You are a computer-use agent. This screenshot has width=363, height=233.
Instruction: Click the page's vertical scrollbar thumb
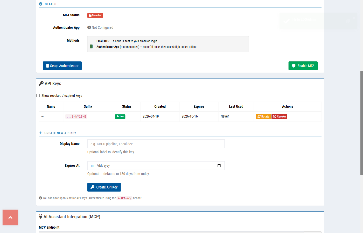361,123
